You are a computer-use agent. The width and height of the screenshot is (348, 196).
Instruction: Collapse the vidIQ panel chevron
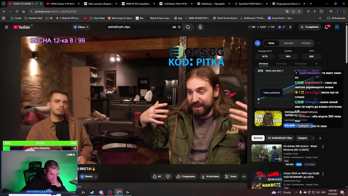(x=319, y=43)
